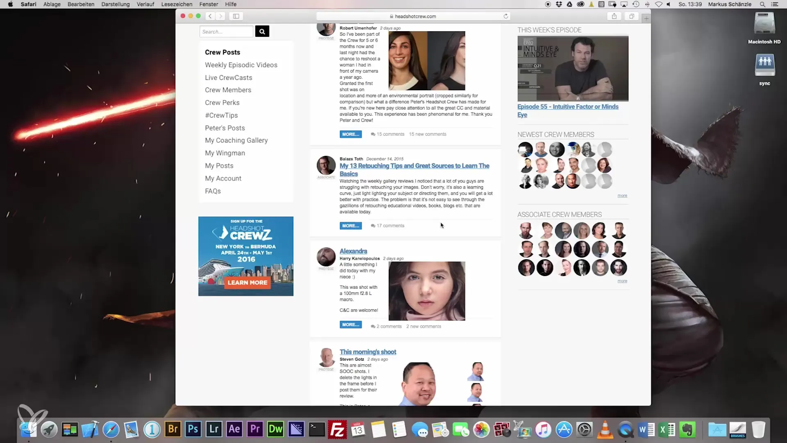Image resolution: width=787 pixels, height=443 pixels.
Task: Open Microsoft Word from the dock
Action: (x=646, y=429)
